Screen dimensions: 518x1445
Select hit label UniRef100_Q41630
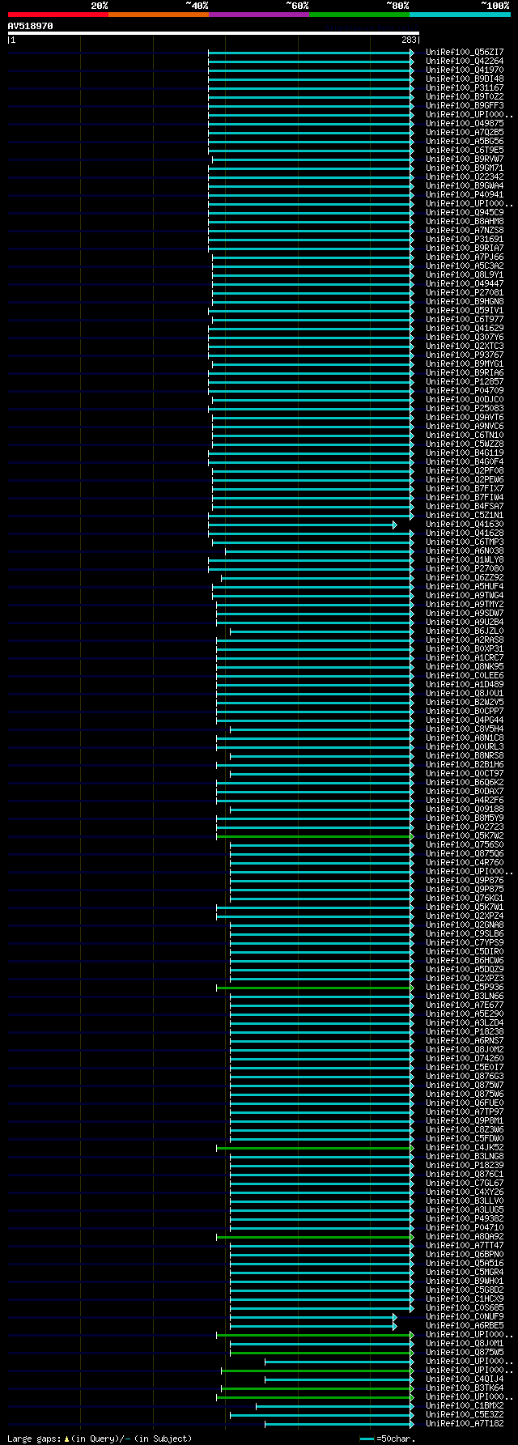tap(465, 524)
